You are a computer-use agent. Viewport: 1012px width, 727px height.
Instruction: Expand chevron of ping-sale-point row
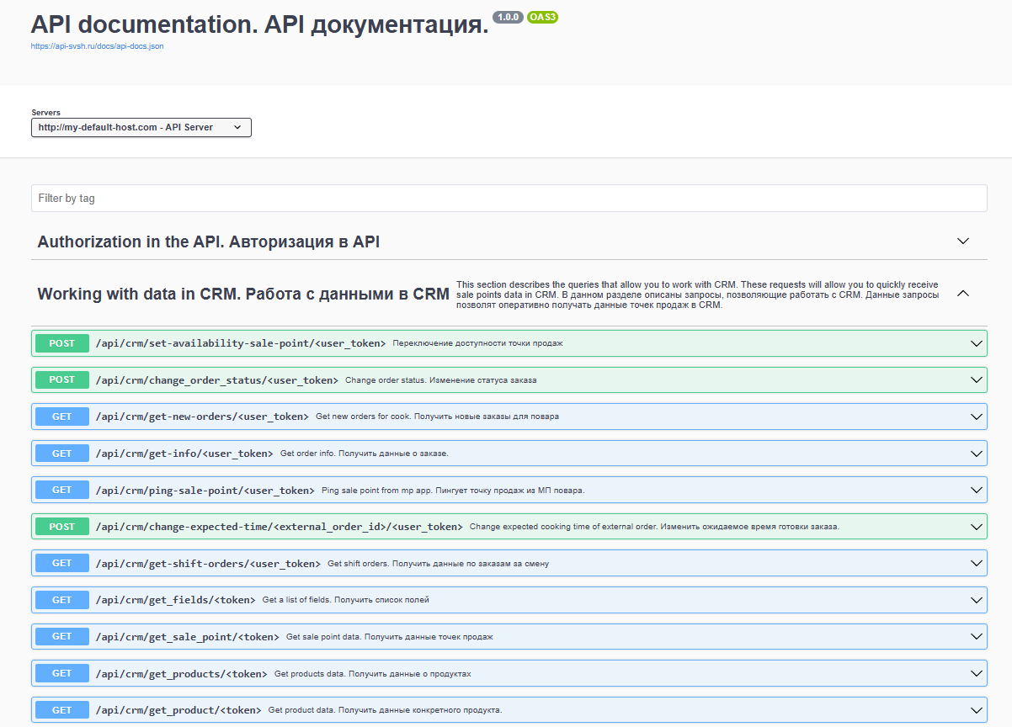point(977,491)
